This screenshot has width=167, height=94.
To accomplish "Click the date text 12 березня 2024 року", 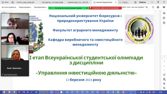I will point(83,80).
